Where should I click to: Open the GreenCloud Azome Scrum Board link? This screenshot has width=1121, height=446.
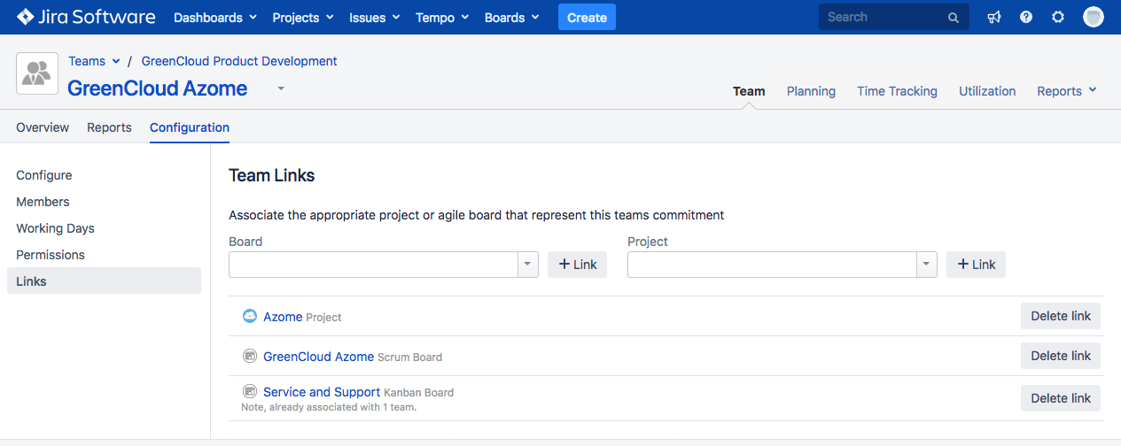[x=318, y=357]
